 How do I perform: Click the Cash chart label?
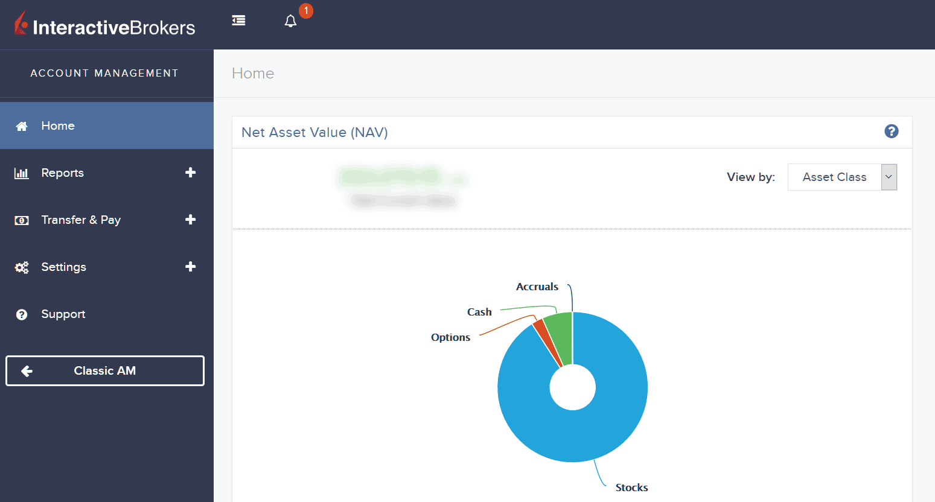click(479, 312)
